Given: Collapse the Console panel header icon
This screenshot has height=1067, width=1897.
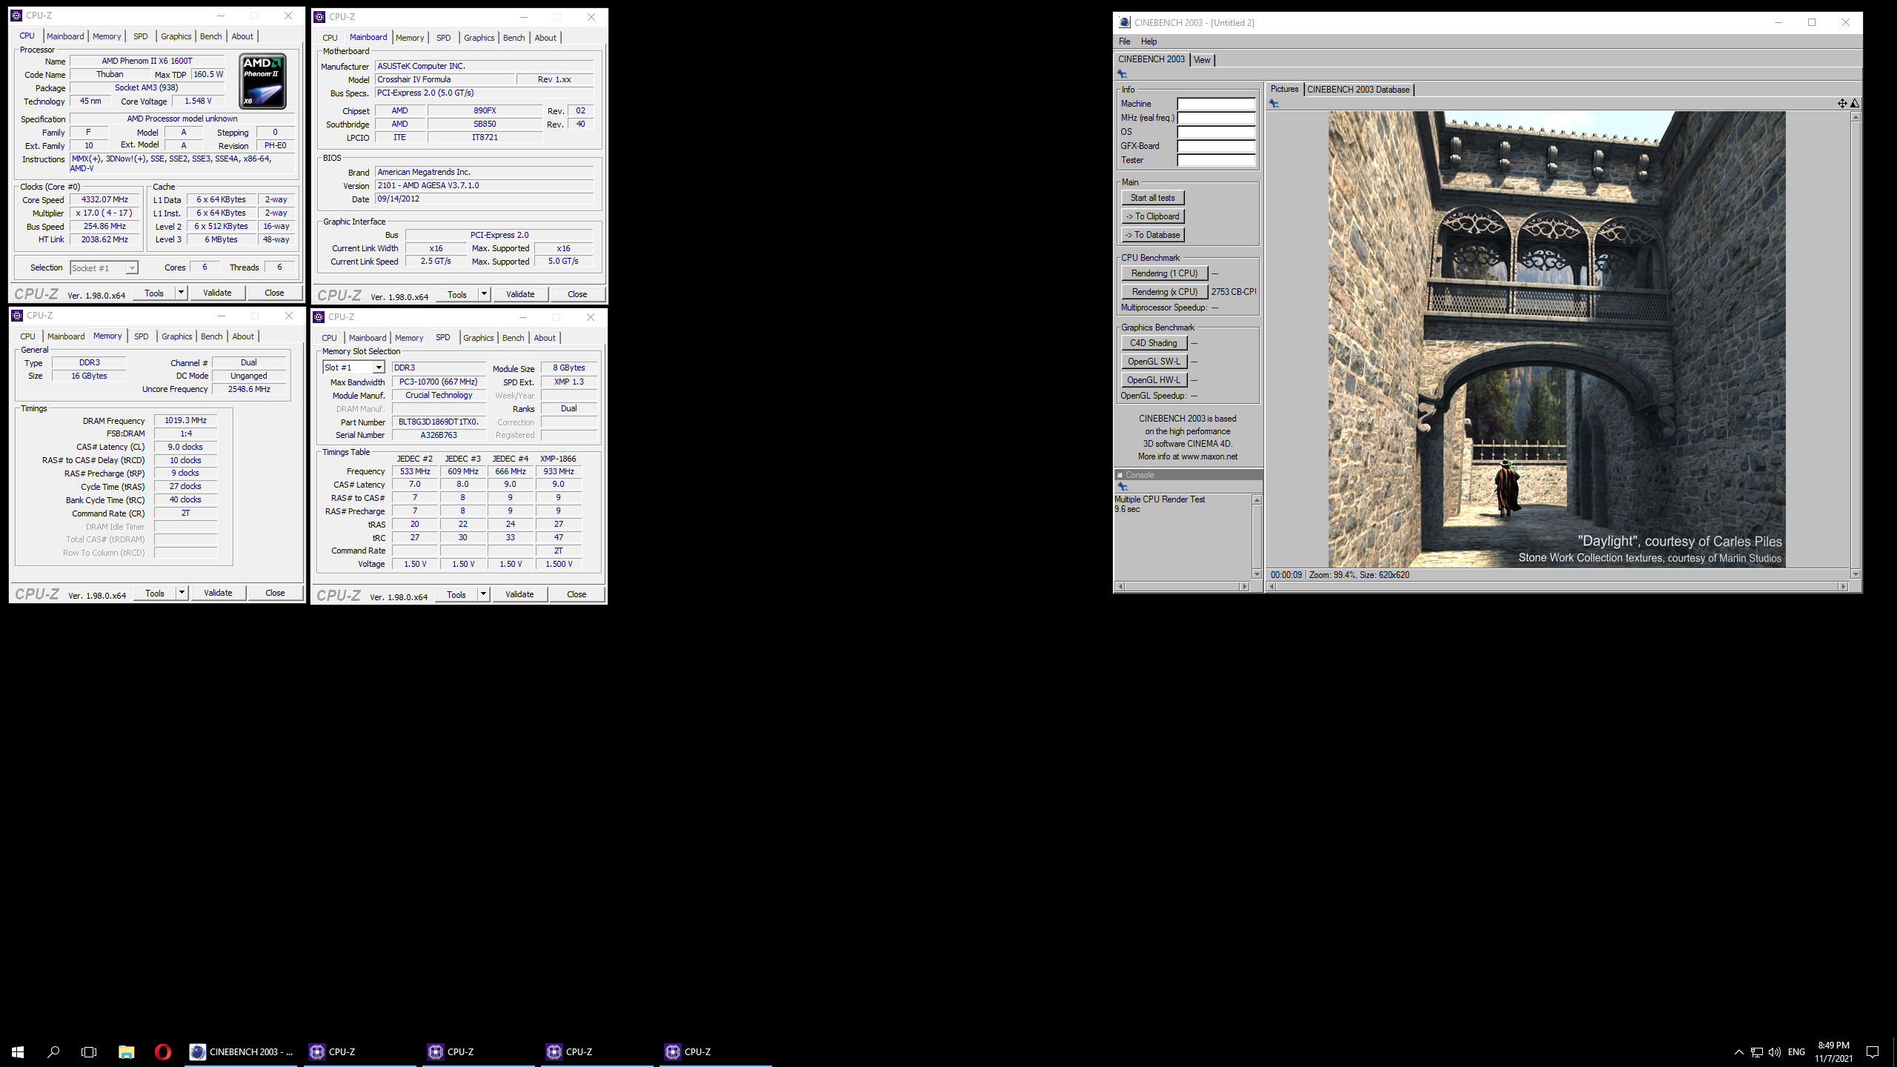Looking at the screenshot, I should [x=1120, y=475].
